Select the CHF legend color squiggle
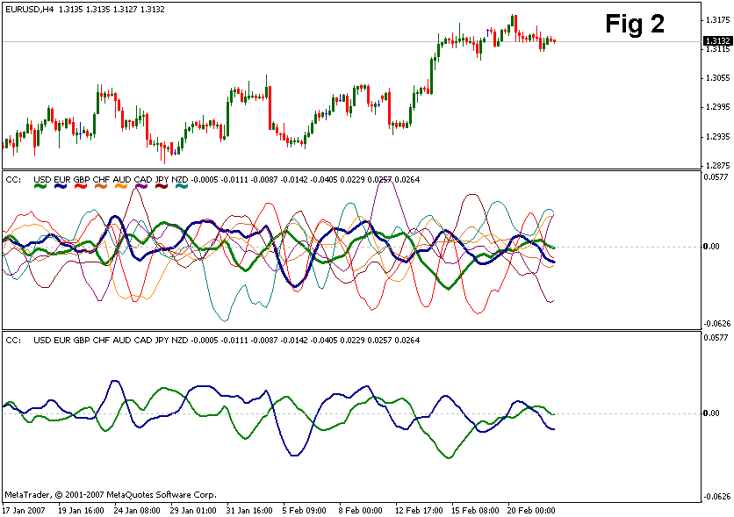This screenshot has width=734, height=517. click(x=101, y=187)
